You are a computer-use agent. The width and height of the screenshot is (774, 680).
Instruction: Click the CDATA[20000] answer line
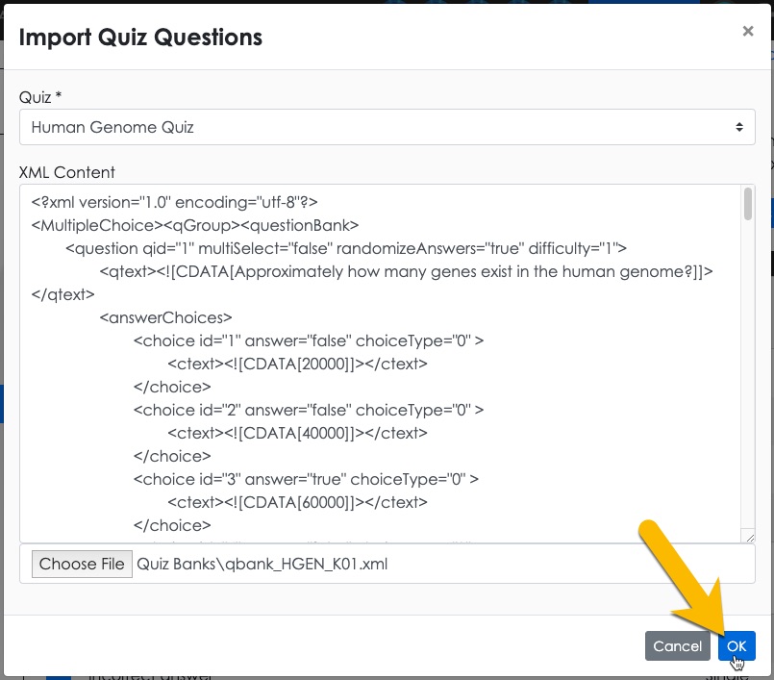point(297,365)
